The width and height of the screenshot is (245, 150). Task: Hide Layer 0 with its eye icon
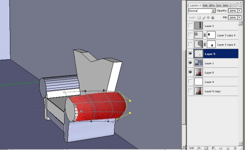(190, 72)
